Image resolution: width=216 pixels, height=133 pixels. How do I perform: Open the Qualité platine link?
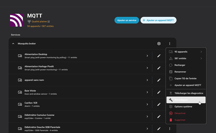point(39,21)
